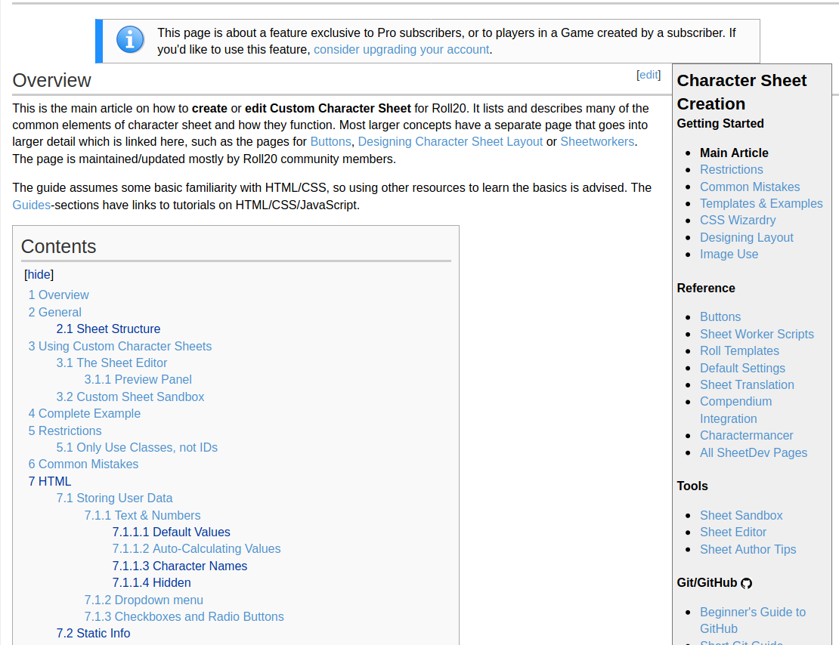Jump to '6 Common Mistakes' in contents
Image resolution: width=839 pixels, height=645 pixels.
[x=83, y=464]
